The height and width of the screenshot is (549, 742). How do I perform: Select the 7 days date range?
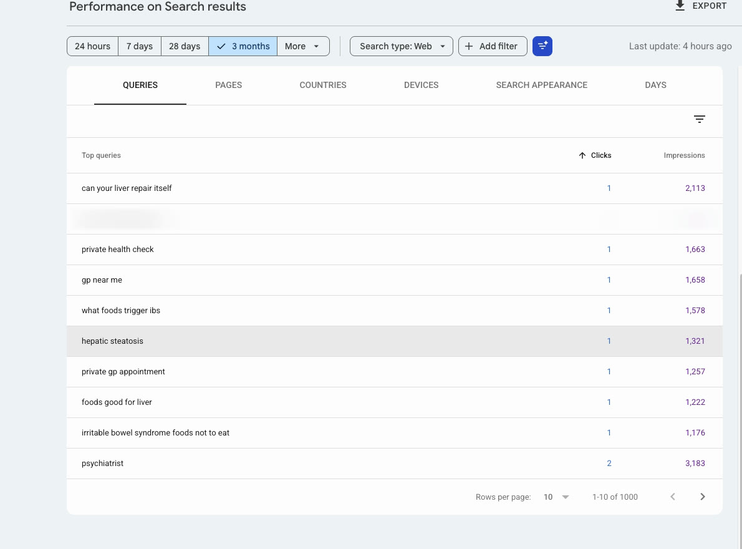[x=140, y=46]
